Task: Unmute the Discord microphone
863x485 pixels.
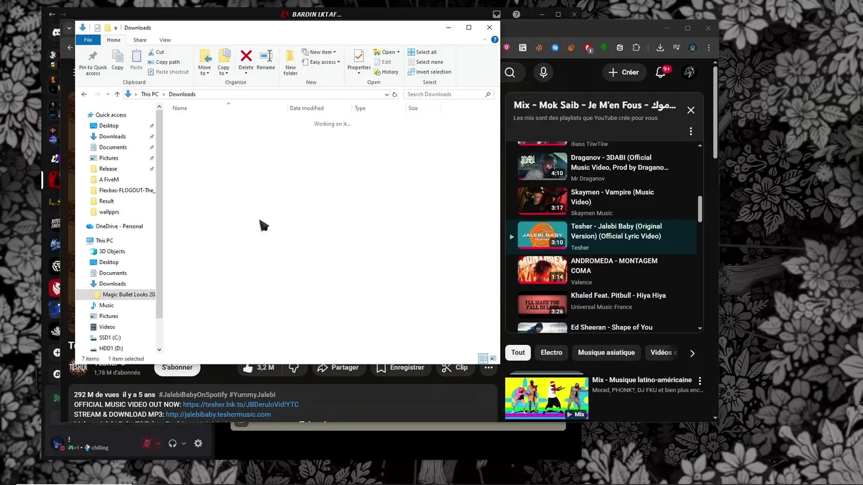Action: pyautogui.click(x=146, y=443)
